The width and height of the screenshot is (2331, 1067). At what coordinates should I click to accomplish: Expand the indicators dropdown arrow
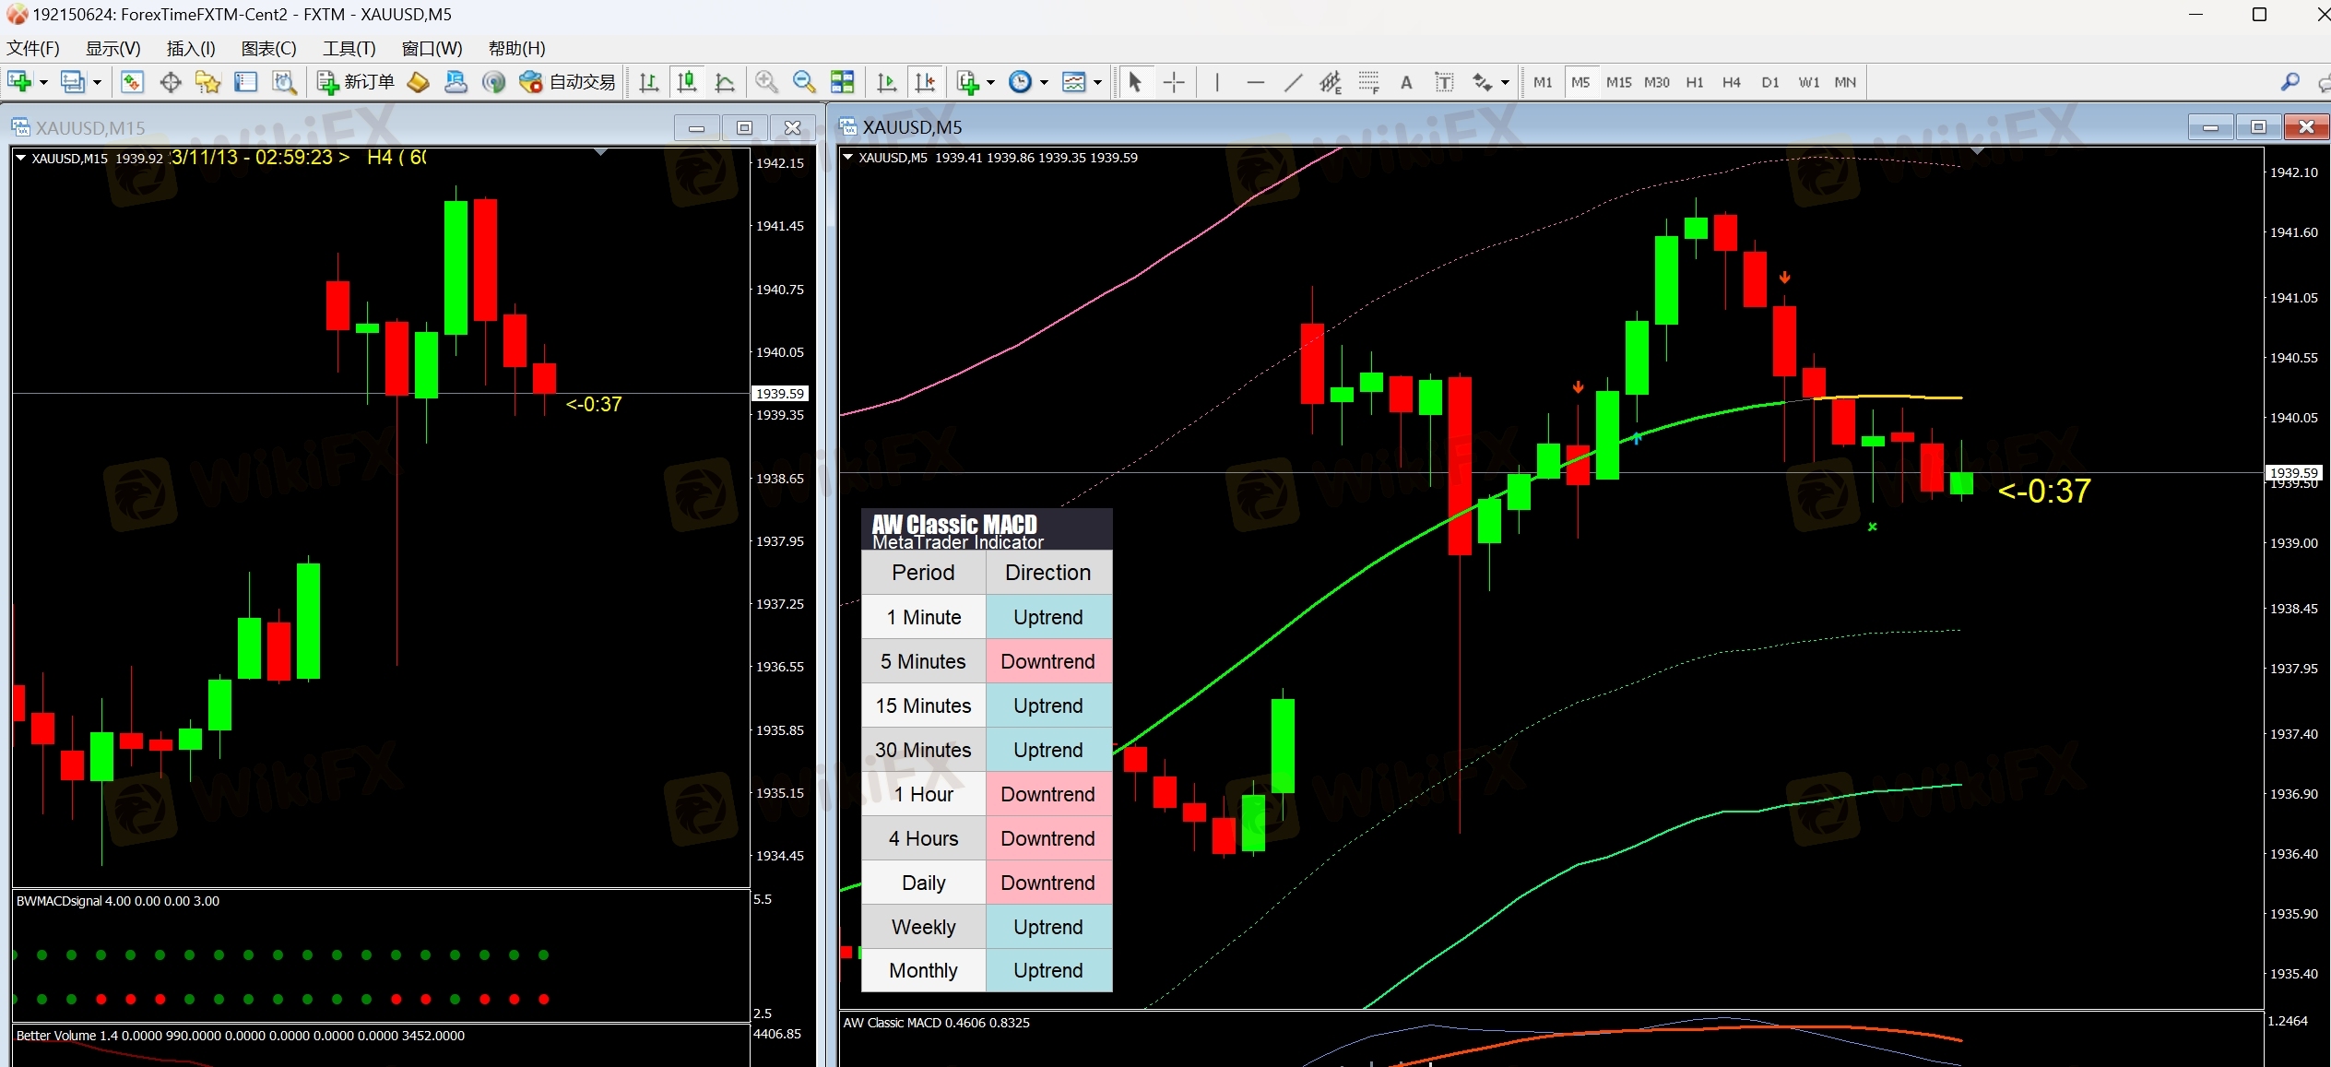(x=991, y=82)
